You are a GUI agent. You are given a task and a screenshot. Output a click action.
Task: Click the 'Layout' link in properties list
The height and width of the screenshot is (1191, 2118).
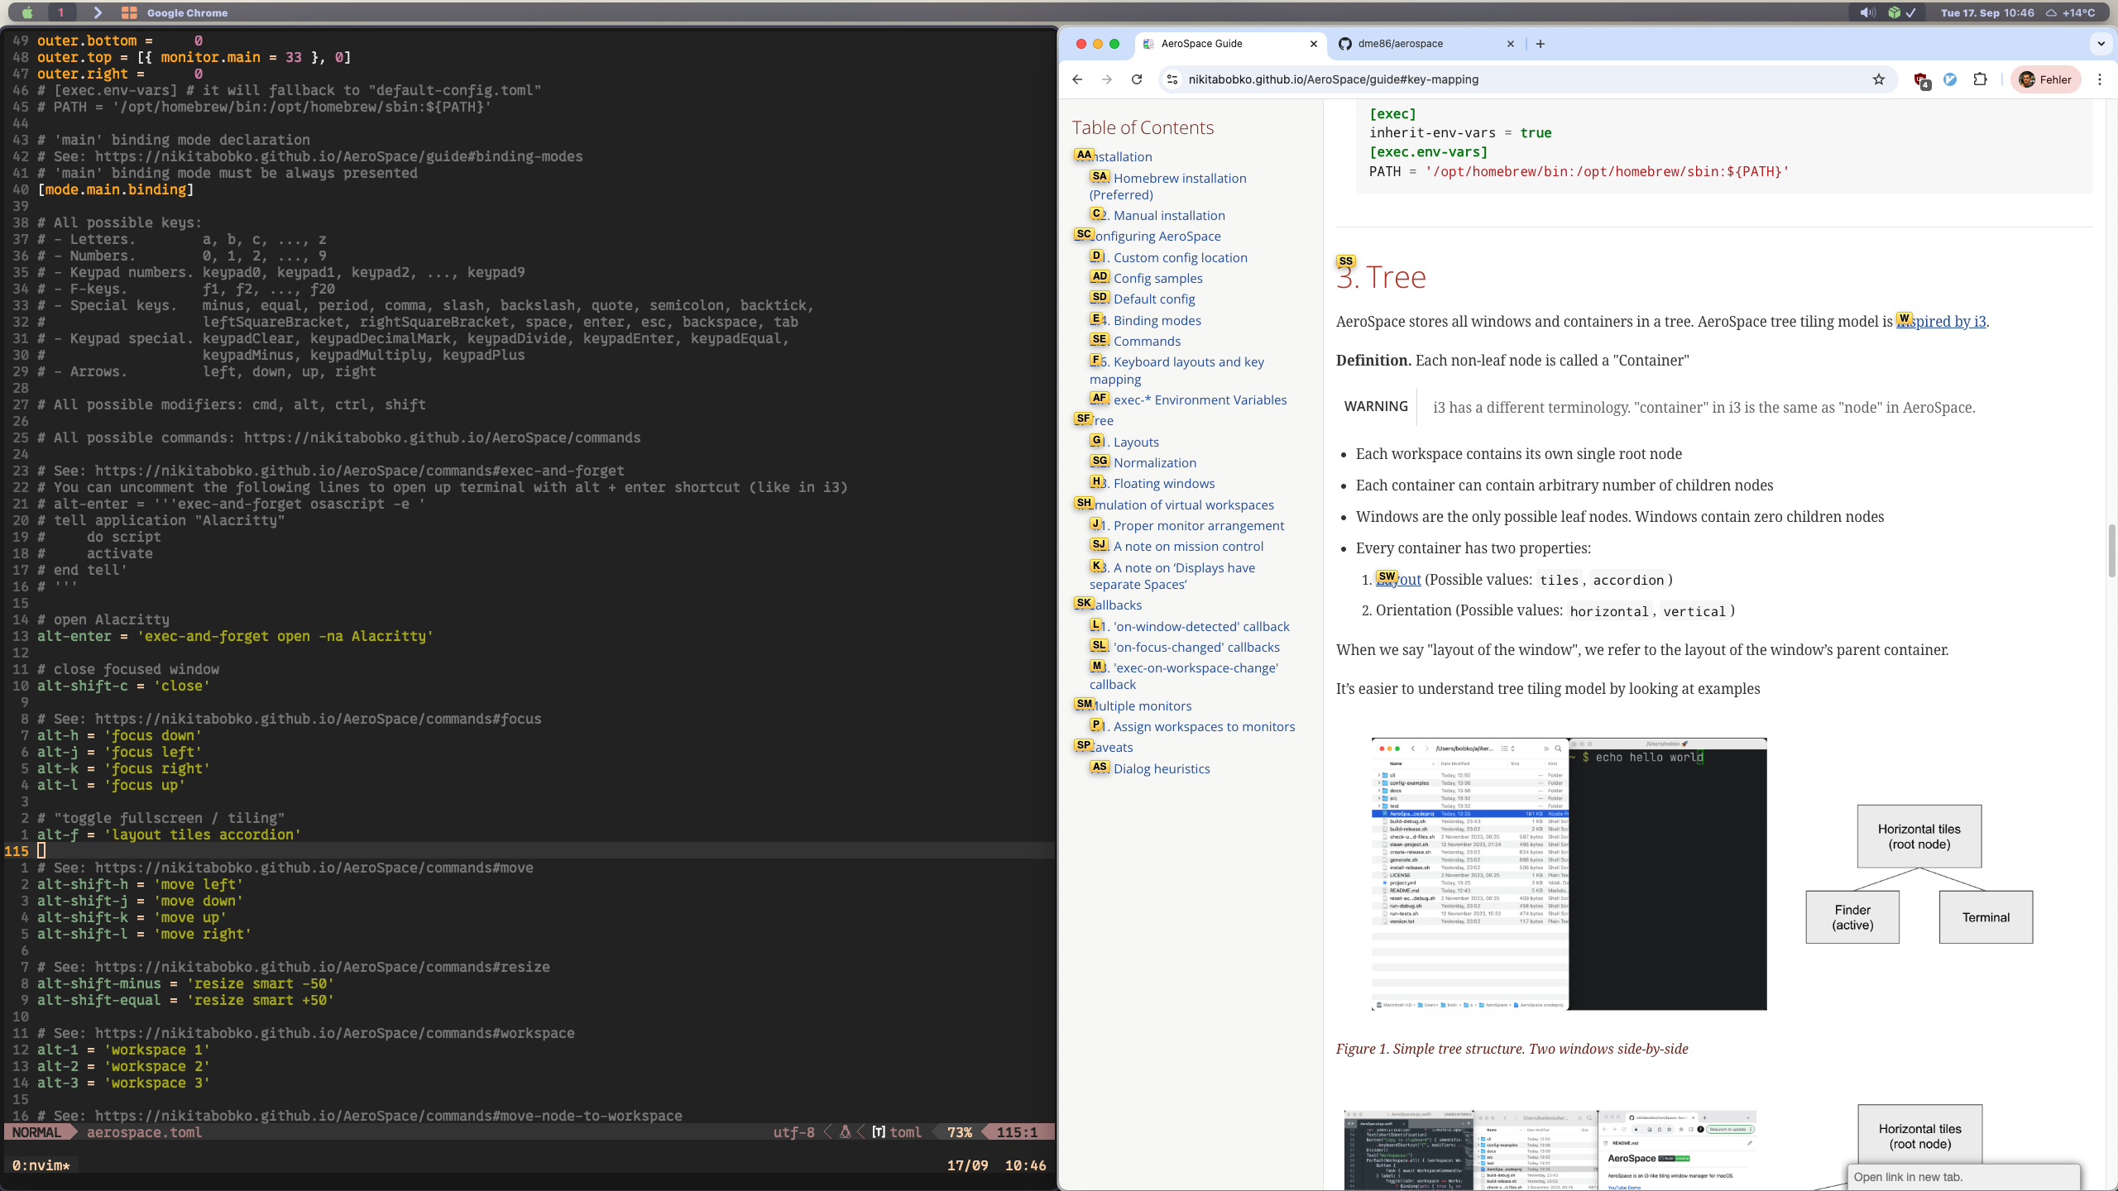click(x=1398, y=580)
